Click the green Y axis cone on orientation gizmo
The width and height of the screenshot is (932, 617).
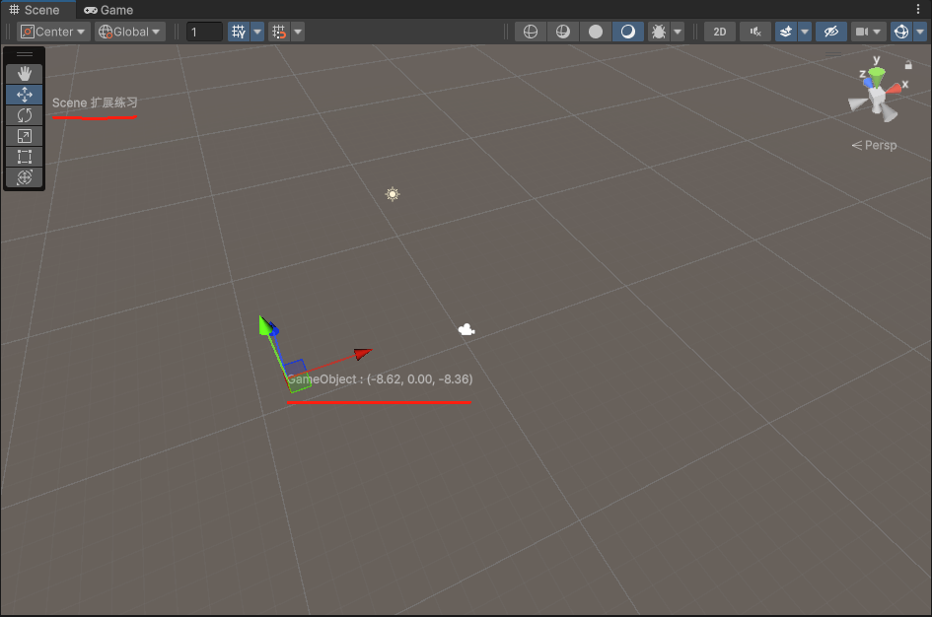[x=876, y=76]
